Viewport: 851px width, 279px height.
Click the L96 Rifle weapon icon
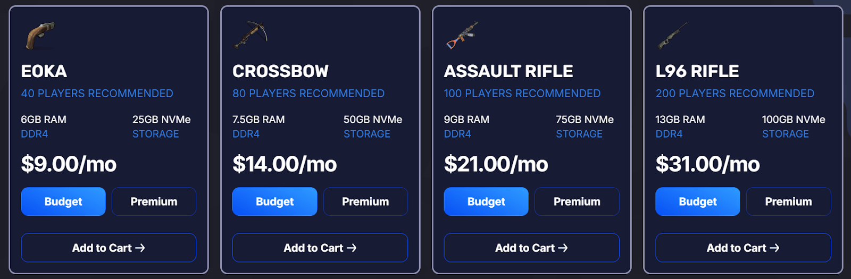pos(673,35)
